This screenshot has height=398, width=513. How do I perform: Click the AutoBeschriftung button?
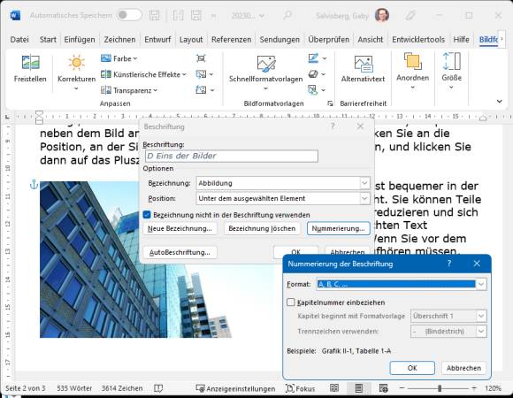point(180,252)
